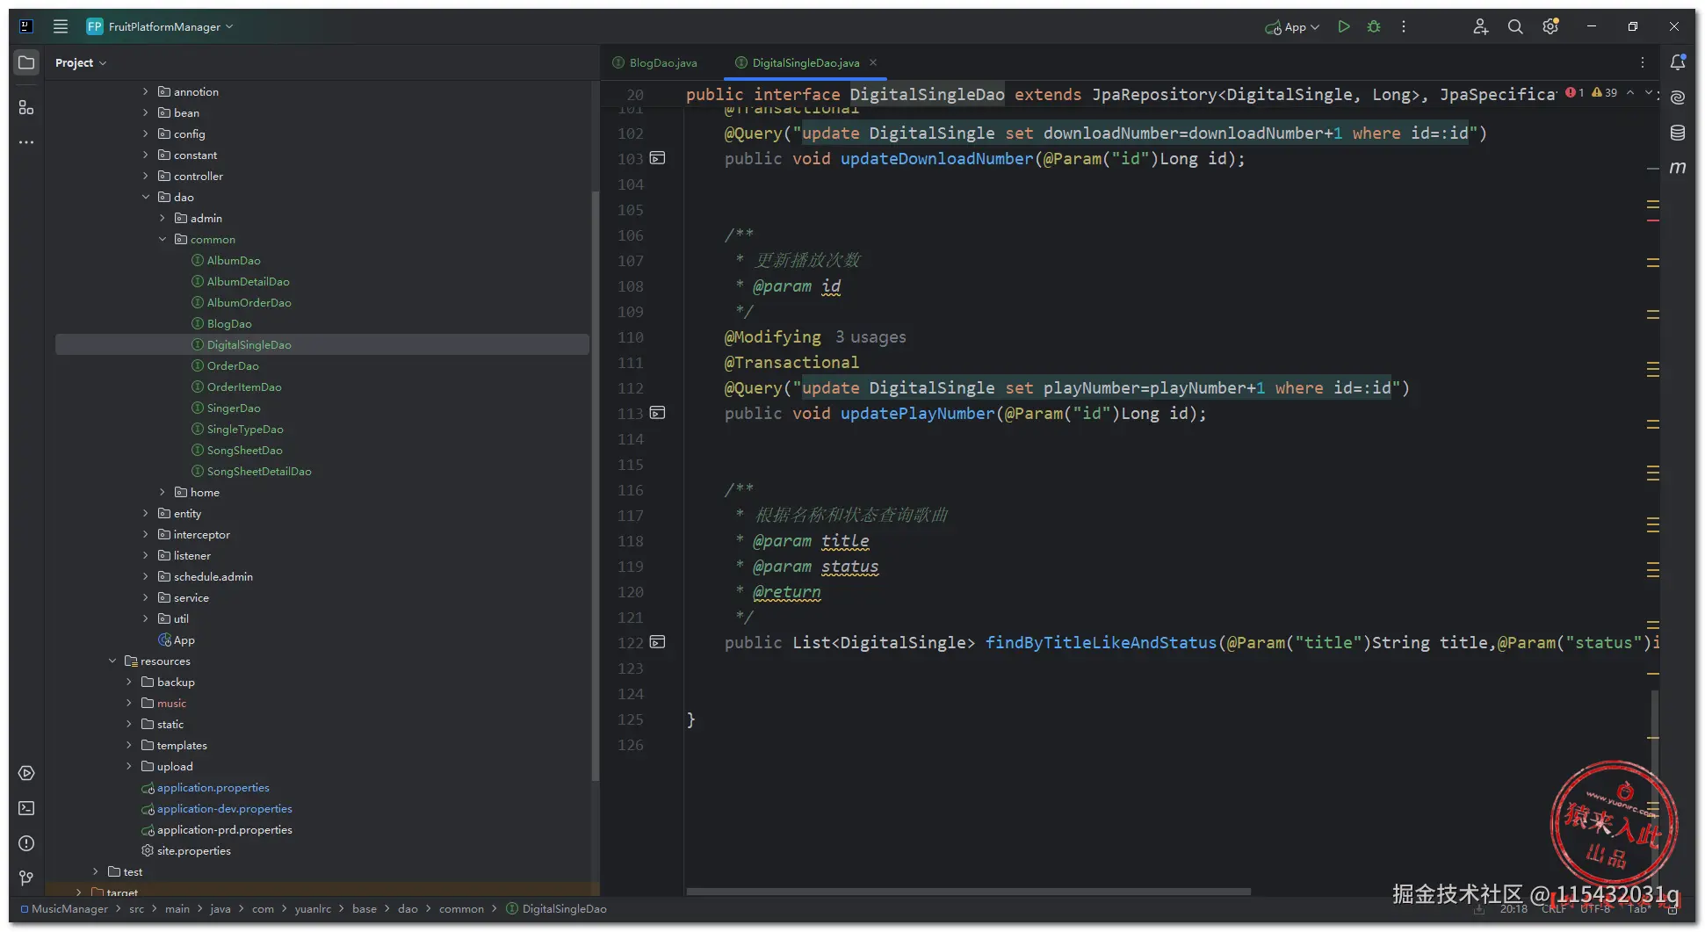Open the Project tool window
The height and width of the screenshot is (932, 1705).
click(x=26, y=62)
